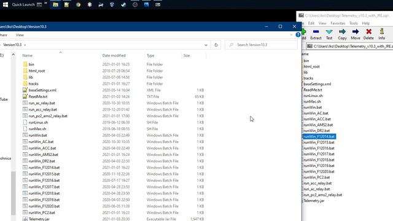Select runWin_AMS2.bat in Explorer
This screenshot has height=221, width=393.
pyautogui.click(x=43, y=155)
